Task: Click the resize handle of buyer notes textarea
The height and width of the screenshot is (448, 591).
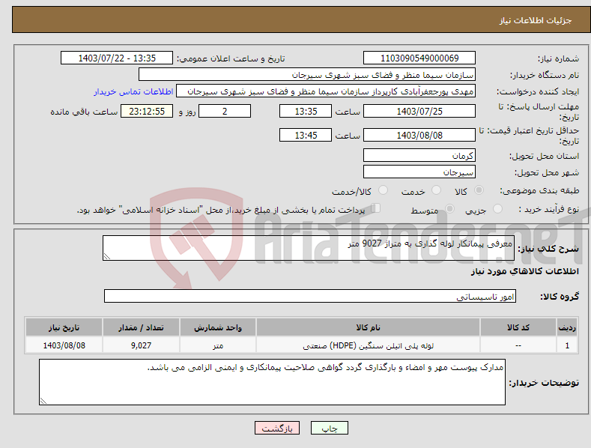Action: [43, 401]
